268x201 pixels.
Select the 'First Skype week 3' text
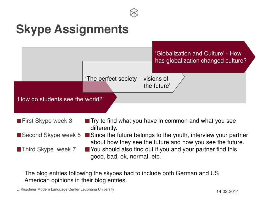pos(47,121)
